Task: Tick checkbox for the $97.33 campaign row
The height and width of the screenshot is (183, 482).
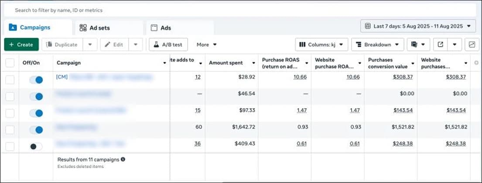Action: 10,113
